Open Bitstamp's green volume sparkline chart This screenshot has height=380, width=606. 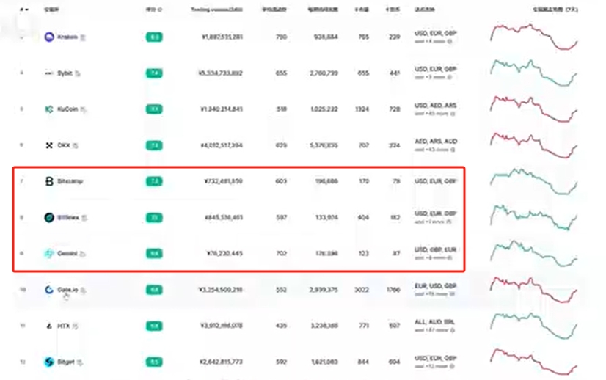point(533,181)
